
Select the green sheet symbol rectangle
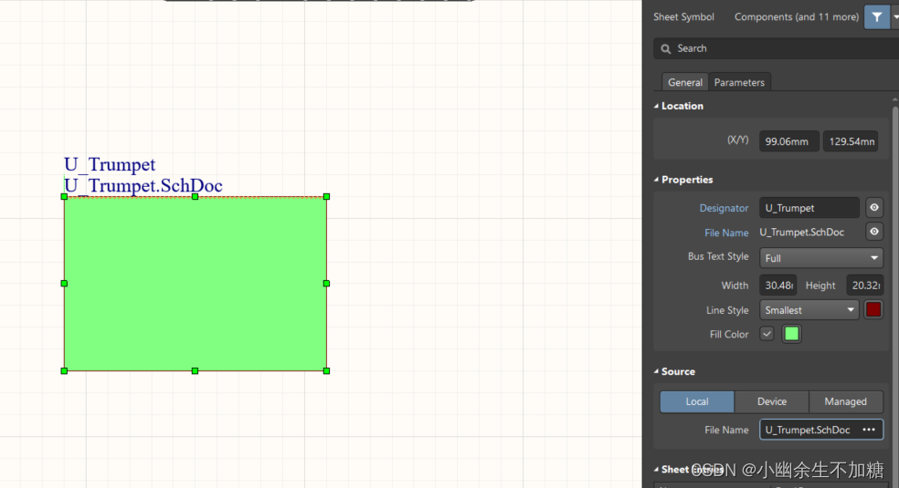click(195, 284)
